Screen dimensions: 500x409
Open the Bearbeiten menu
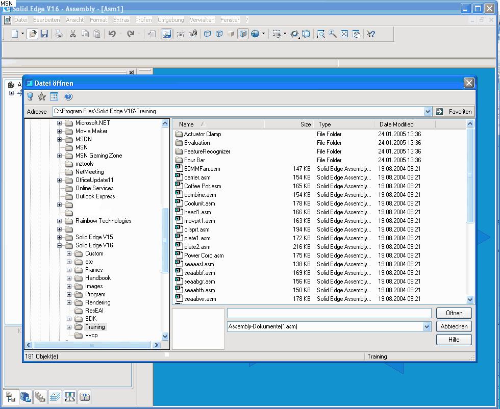click(x=46, y=20)
